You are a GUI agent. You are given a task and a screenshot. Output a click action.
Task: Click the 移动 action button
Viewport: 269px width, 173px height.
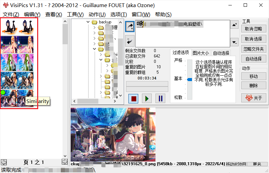click(x=253, y=76)
